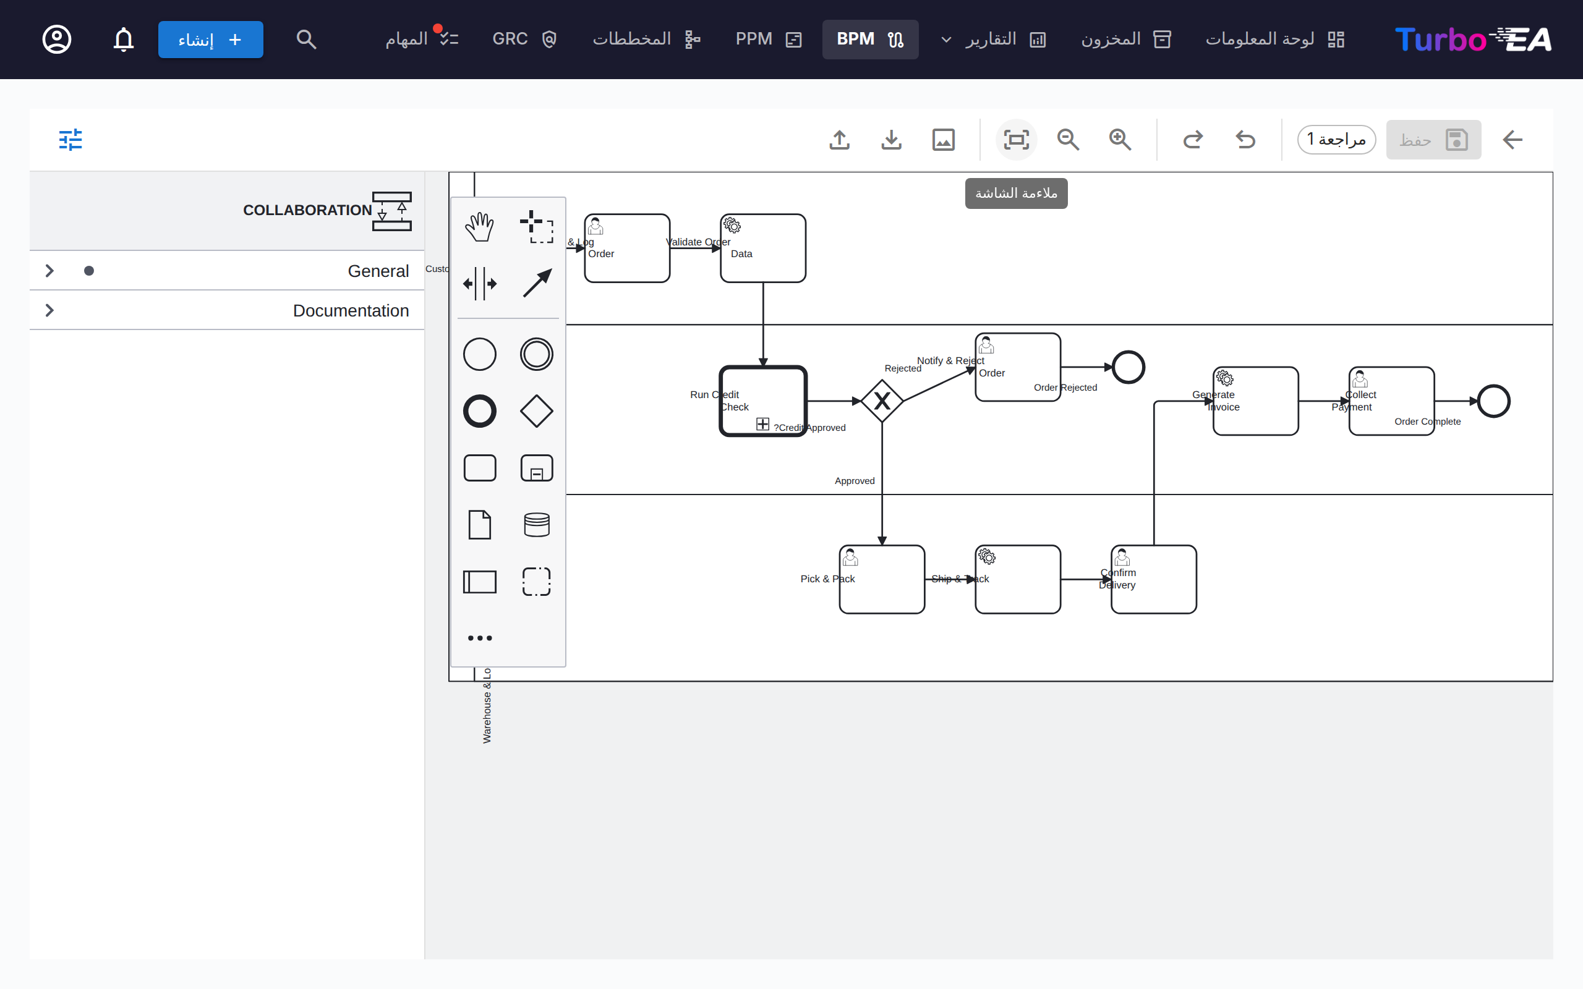This screenshot has width=1583, height=989.
Task: Download the BPMN diagram file
Action: click(892, 139)
